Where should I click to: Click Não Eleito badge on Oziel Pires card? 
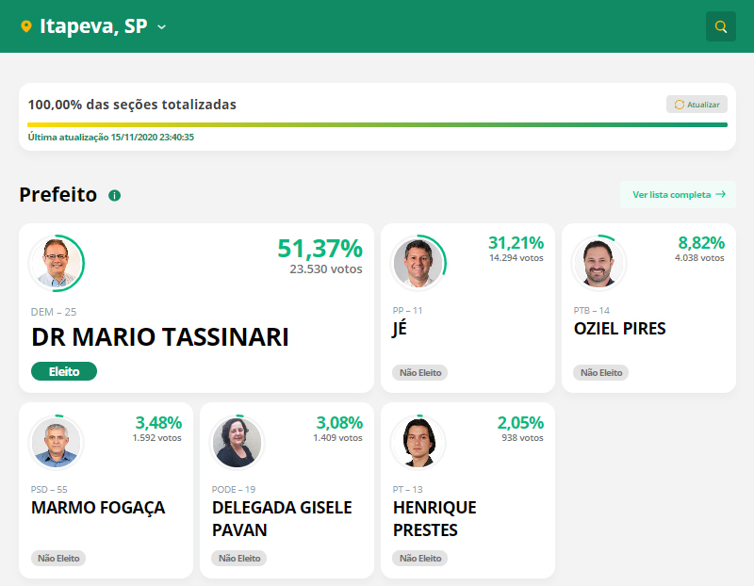click(600, 372)
